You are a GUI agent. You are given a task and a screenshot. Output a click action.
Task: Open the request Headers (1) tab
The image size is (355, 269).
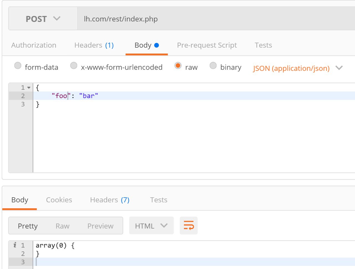tap(94, 45)
